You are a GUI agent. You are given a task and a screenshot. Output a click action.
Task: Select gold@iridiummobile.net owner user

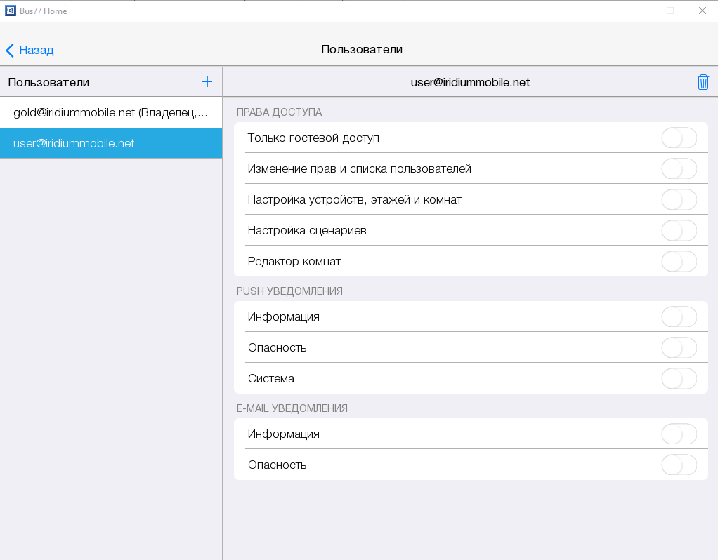[x=111, y=112]
